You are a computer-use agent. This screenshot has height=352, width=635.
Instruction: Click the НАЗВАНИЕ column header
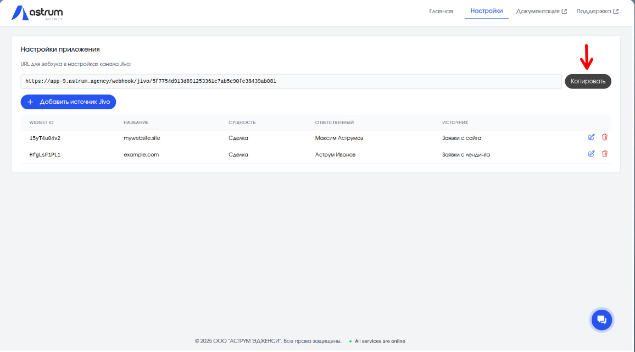pyautogui.click(x=136, y=122)
